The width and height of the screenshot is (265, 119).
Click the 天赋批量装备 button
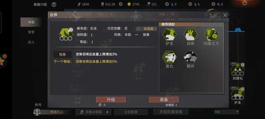[171, 111]
